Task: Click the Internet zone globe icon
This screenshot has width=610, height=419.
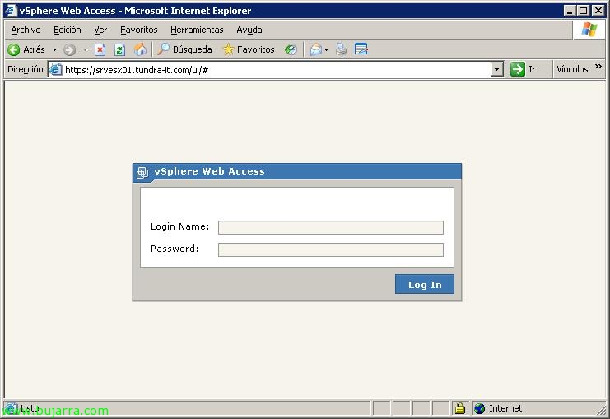Action: tap(480, 408)
